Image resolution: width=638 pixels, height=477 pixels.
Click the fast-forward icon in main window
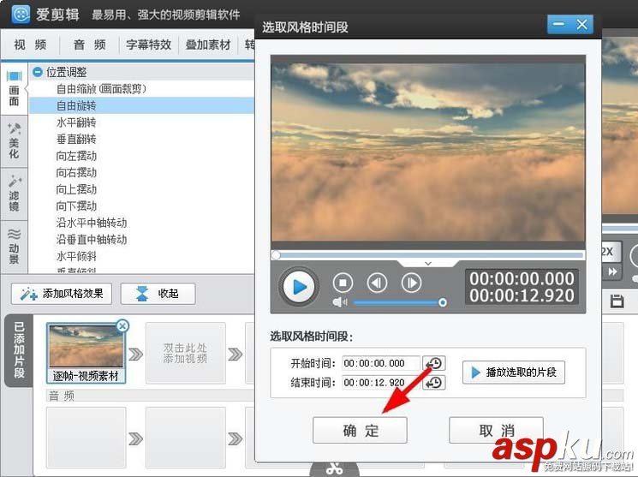click(x=612, y=271)
